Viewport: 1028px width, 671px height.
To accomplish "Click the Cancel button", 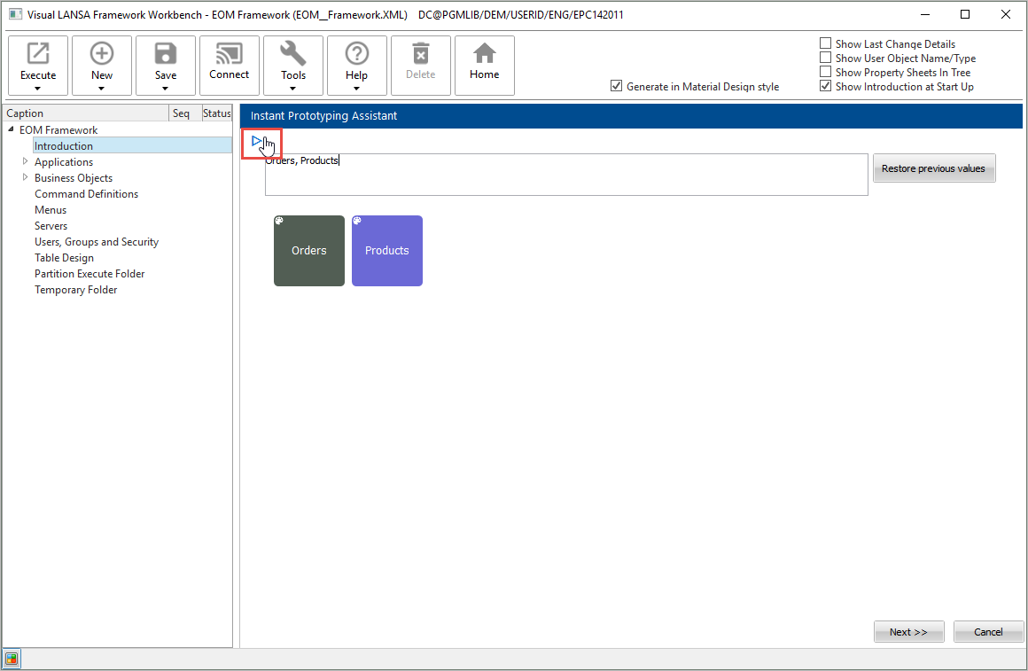I will 988,632.
